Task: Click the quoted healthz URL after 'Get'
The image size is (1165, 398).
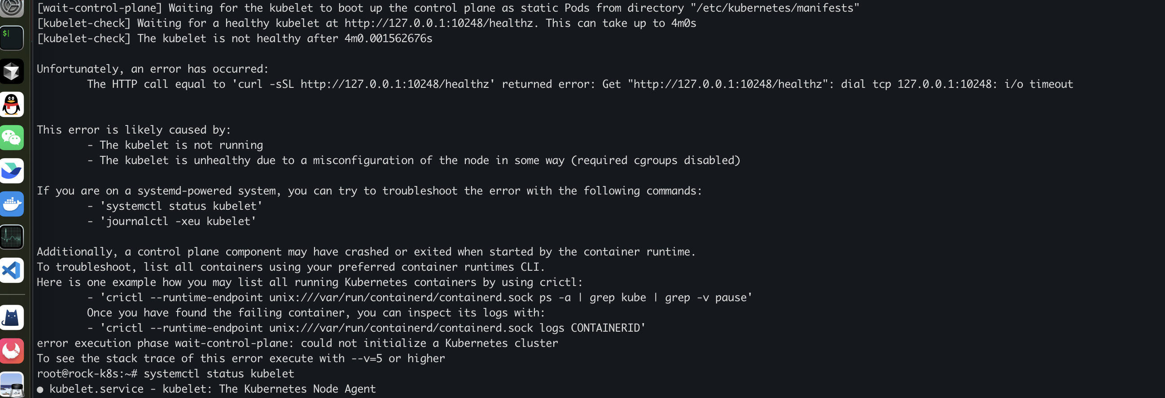Action: coord(727,84)
